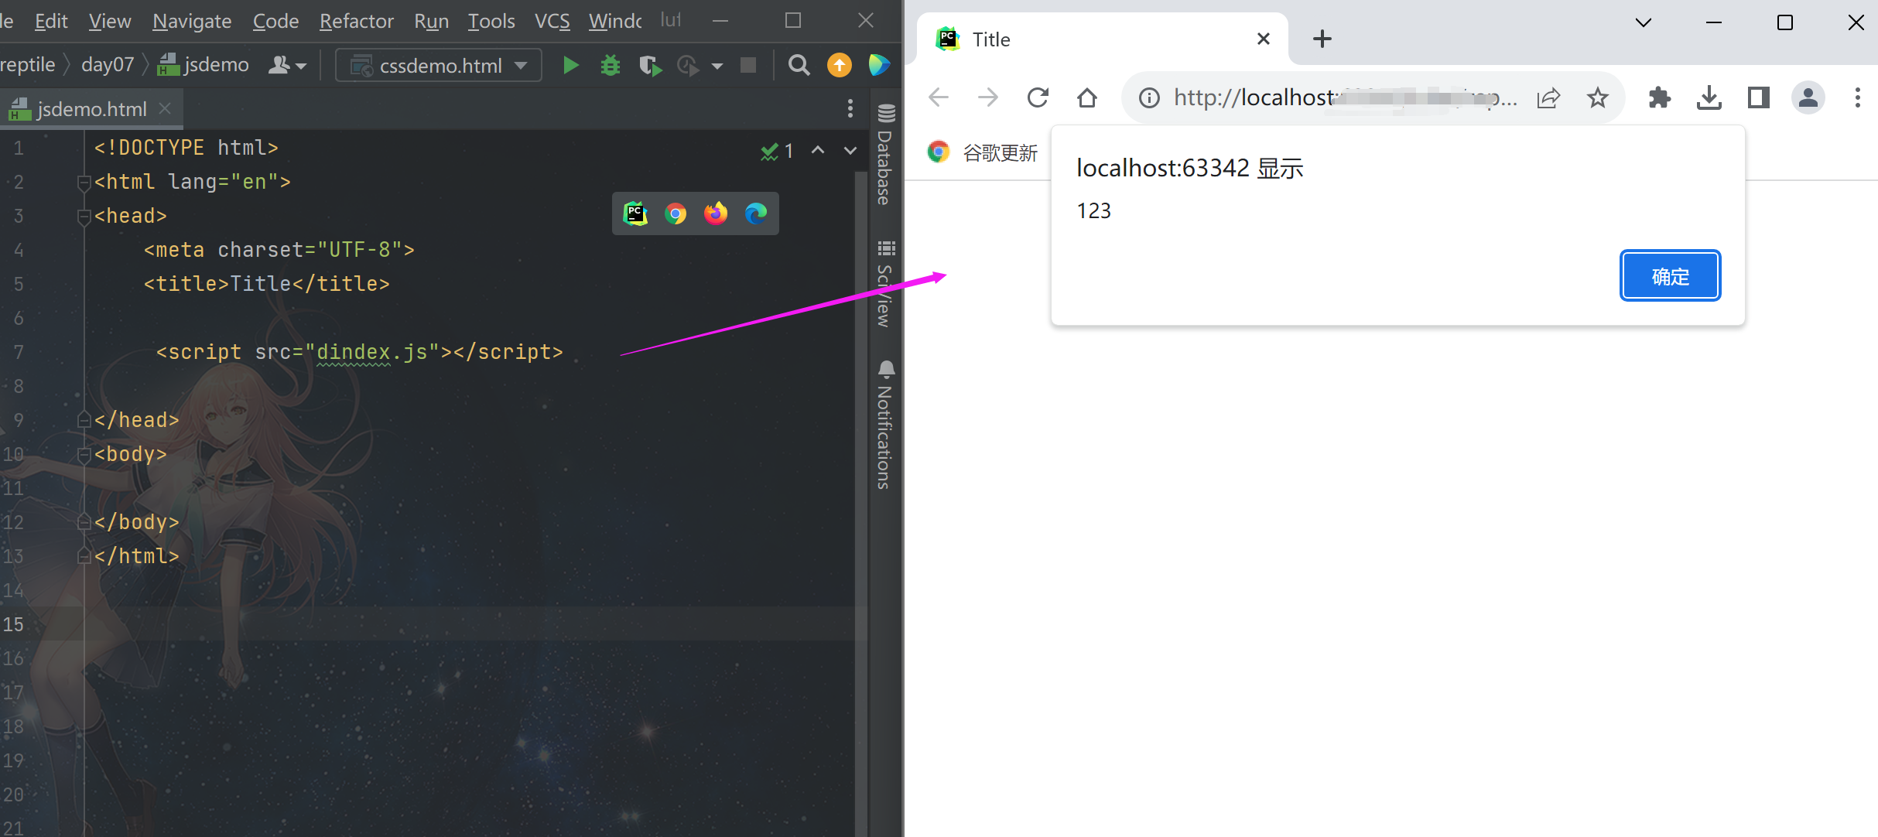Click the blue 确定 button
1878x837 pixels.
pyautogui.click(x=1670, y=276)
